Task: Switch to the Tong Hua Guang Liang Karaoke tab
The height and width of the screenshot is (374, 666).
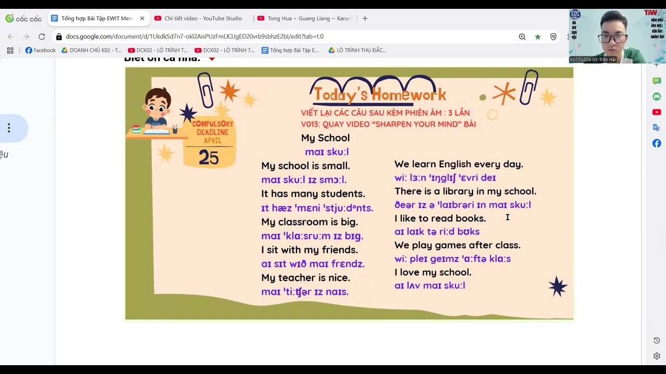Action: (x=305, y=18)
